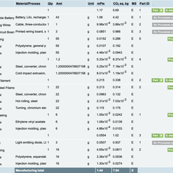Click 'Steel, converter' in the 0.0963 mPts row
173x173 pixels.
(x=31, y=94)
